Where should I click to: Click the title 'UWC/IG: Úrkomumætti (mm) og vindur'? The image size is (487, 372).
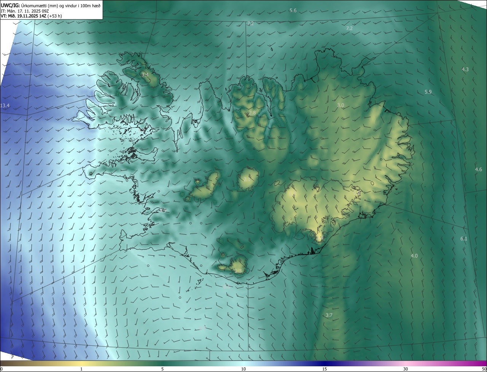(51, 5)
